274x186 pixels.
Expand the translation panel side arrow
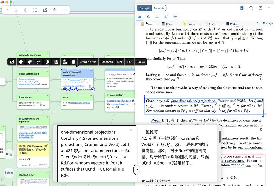click(x=137, y=169)
